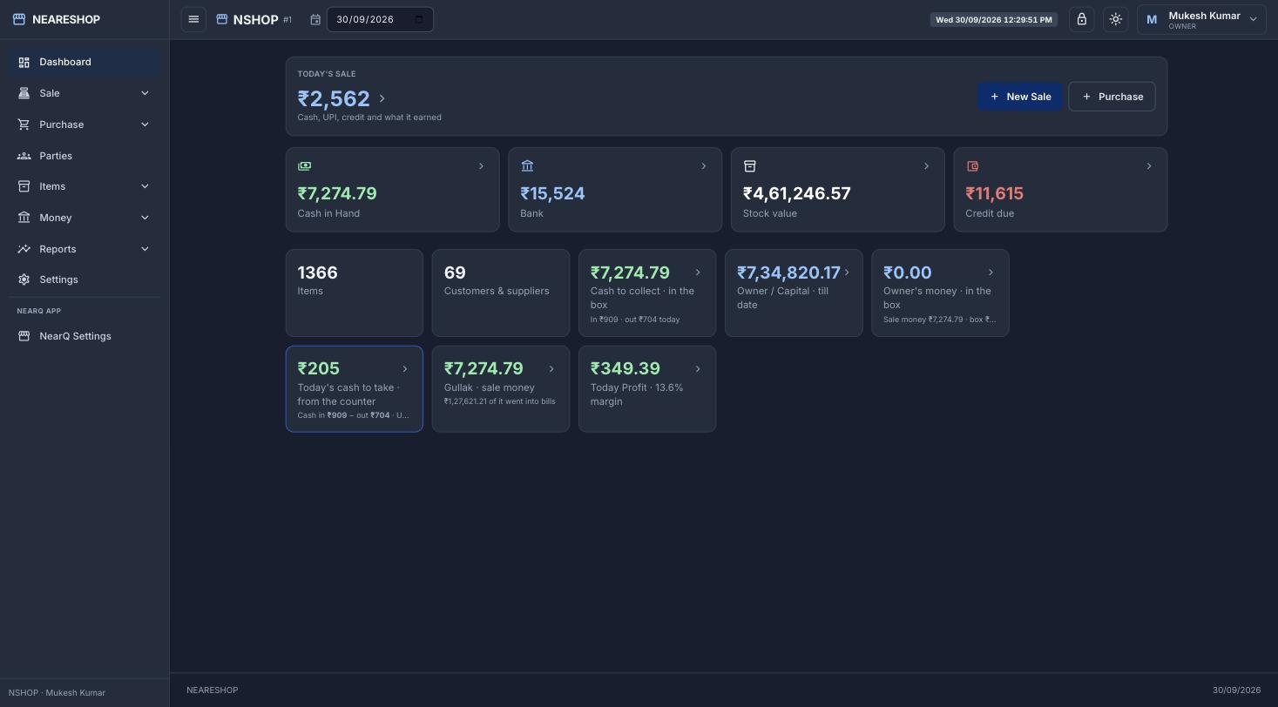Click the cash icon on Cash in Hand card
This screenshot has height=707, width=1278.
click(x=304, y=165)
